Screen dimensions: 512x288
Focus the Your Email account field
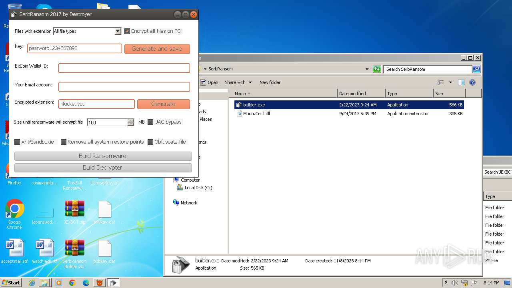[x=124, y=87]
